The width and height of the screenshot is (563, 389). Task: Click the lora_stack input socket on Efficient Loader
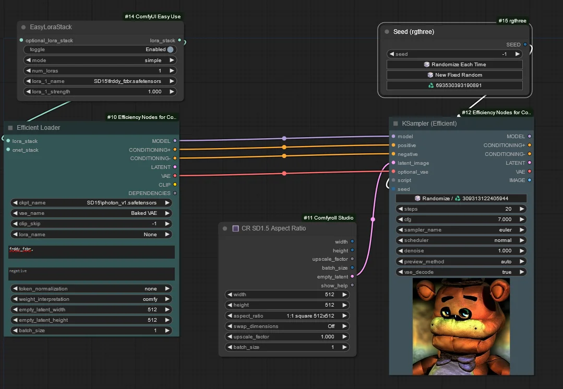tap(8, 141)
